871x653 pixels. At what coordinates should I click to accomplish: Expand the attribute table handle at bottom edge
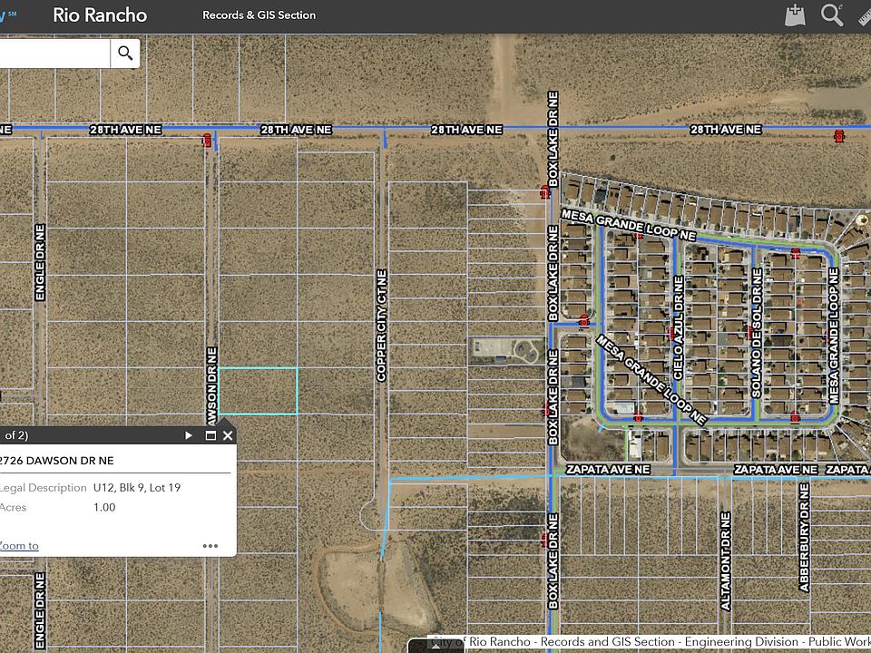[x=435, y=646]
